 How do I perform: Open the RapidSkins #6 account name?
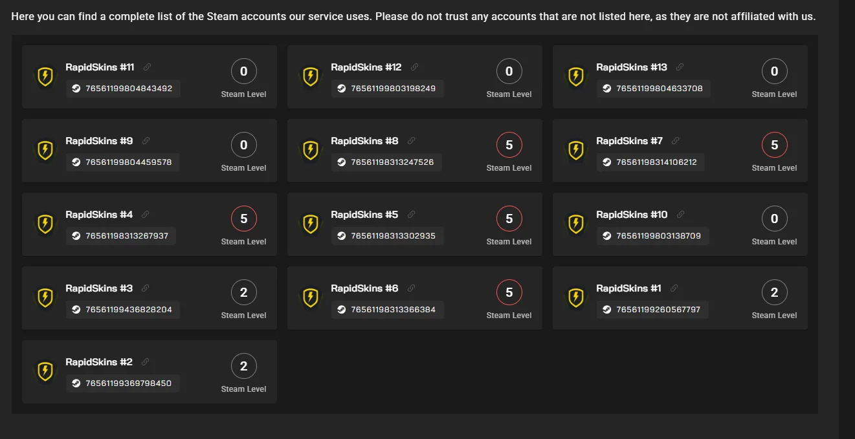364,288
